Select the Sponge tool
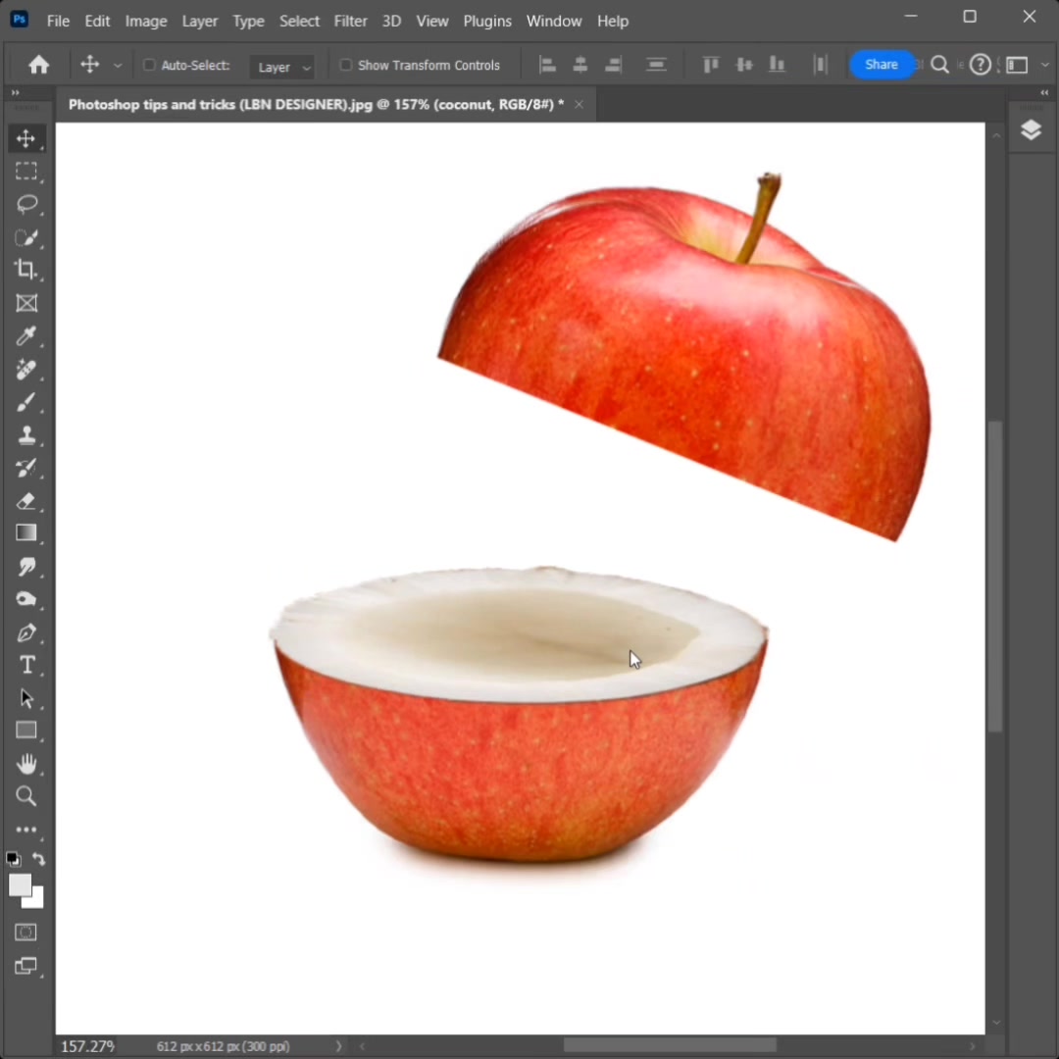 [26, 600]
